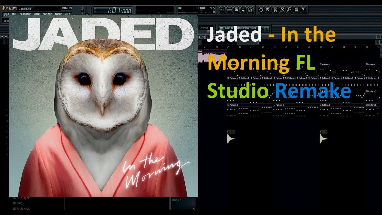
Task: Click bar 37 on the playlist ruler
Action: click(321, 47)
